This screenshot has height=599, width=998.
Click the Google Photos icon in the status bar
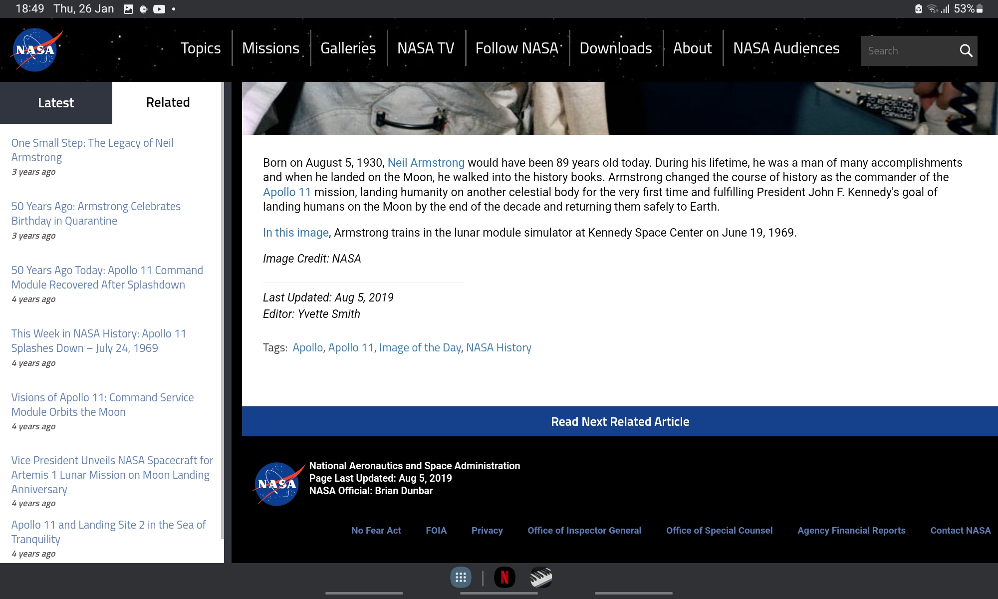[127, 8]
